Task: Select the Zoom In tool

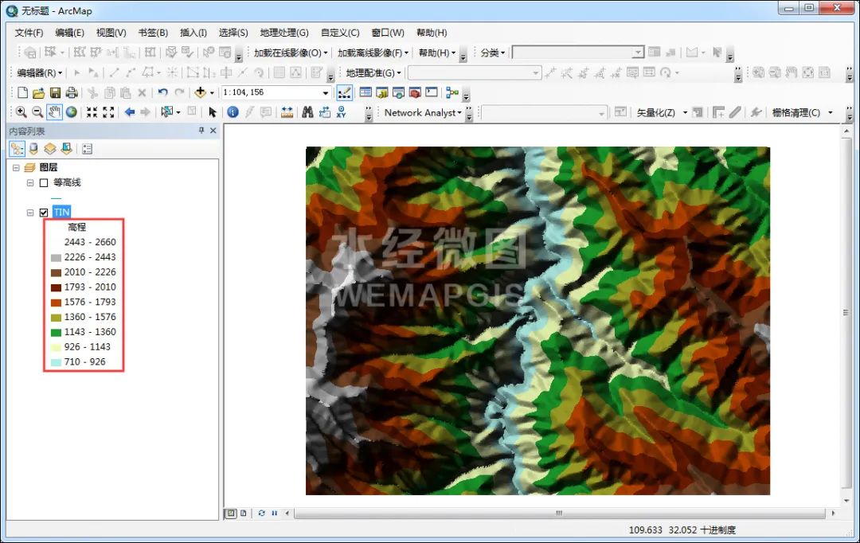Action: [x=21, y=112]
